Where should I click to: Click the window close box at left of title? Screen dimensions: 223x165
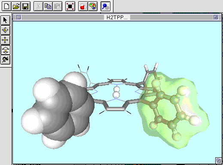tap(19, 18)
